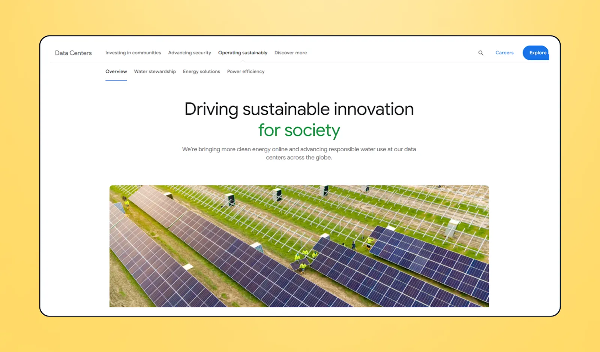Image resolution: width=600 pixels, height=352 pixels.
Task: Open the Water stewardship tab
Action: (x=155, y=71)
